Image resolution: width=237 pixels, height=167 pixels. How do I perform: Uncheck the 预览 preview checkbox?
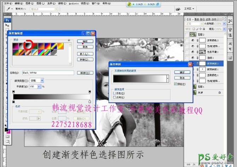(176, 84)
